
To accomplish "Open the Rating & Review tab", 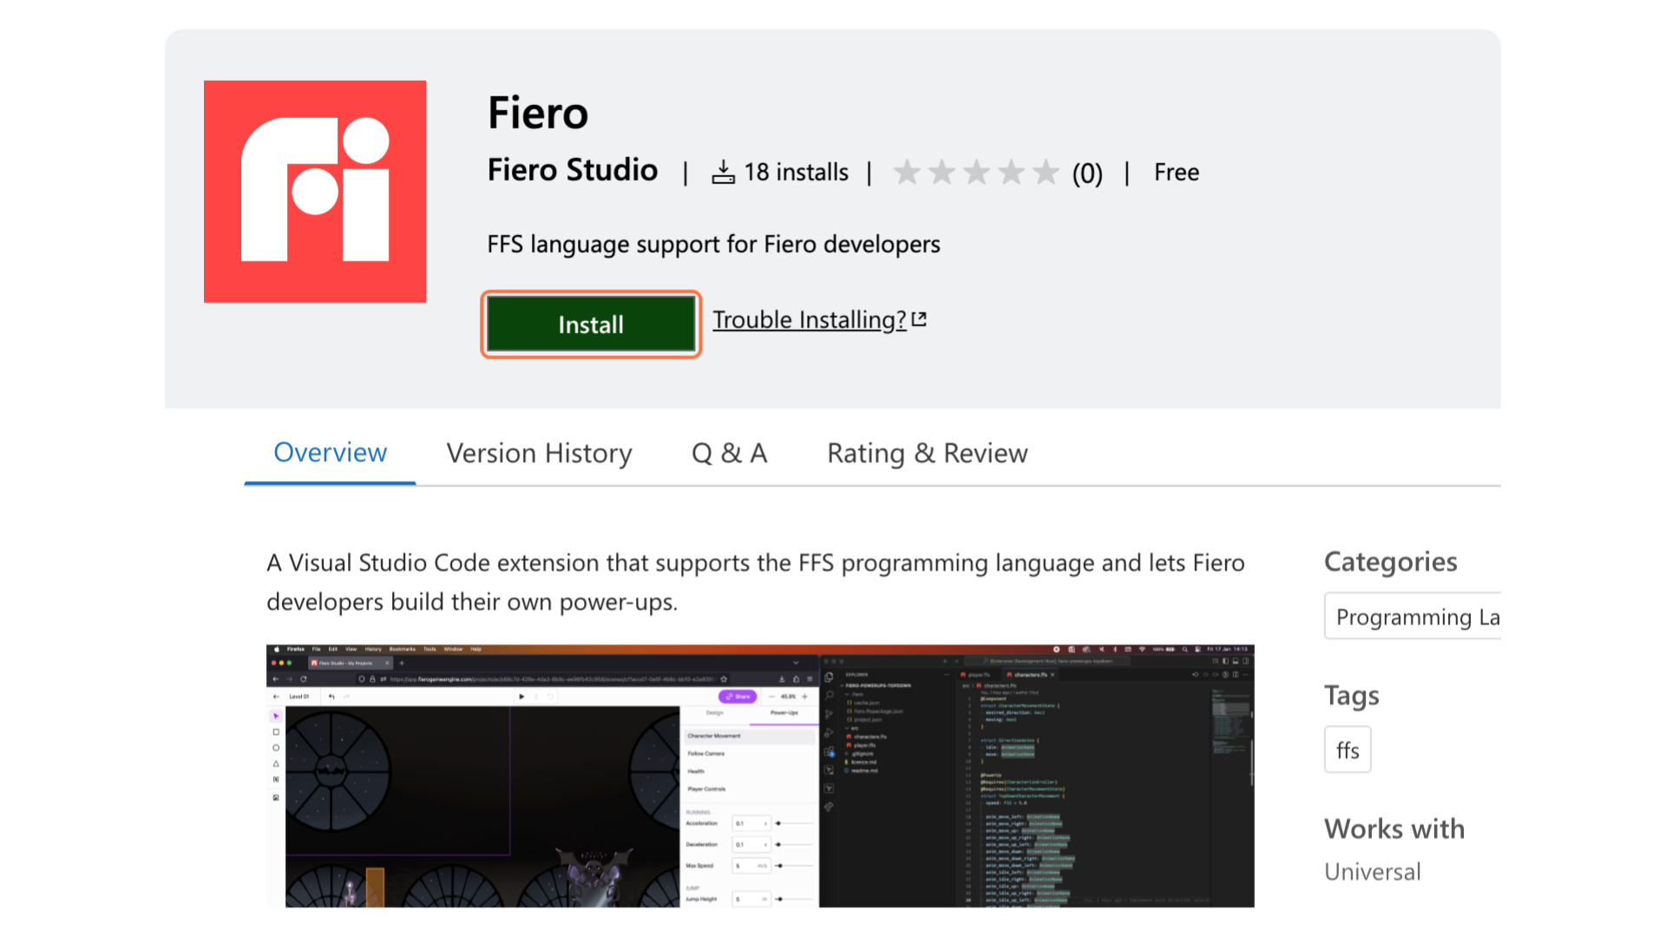I will coord(928,452).
